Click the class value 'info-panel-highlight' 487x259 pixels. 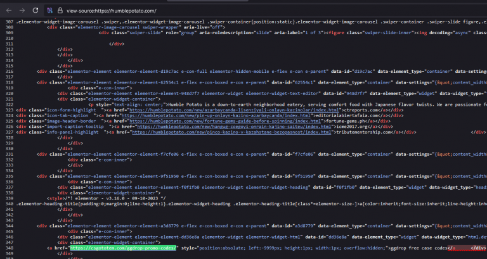(73, 132)
